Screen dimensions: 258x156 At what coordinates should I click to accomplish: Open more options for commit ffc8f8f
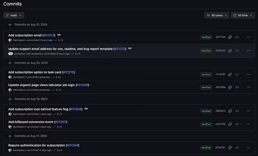pyautogui.click(x=249, y=74)
